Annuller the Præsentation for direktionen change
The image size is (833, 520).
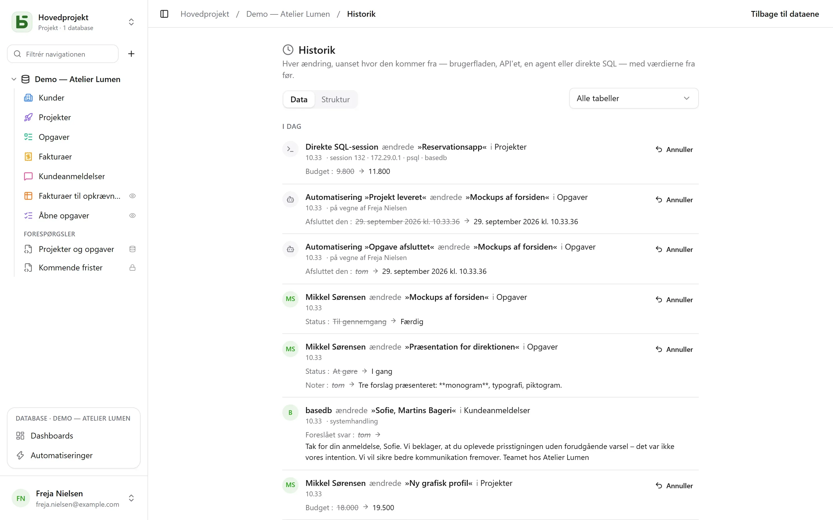pos(674,349)
